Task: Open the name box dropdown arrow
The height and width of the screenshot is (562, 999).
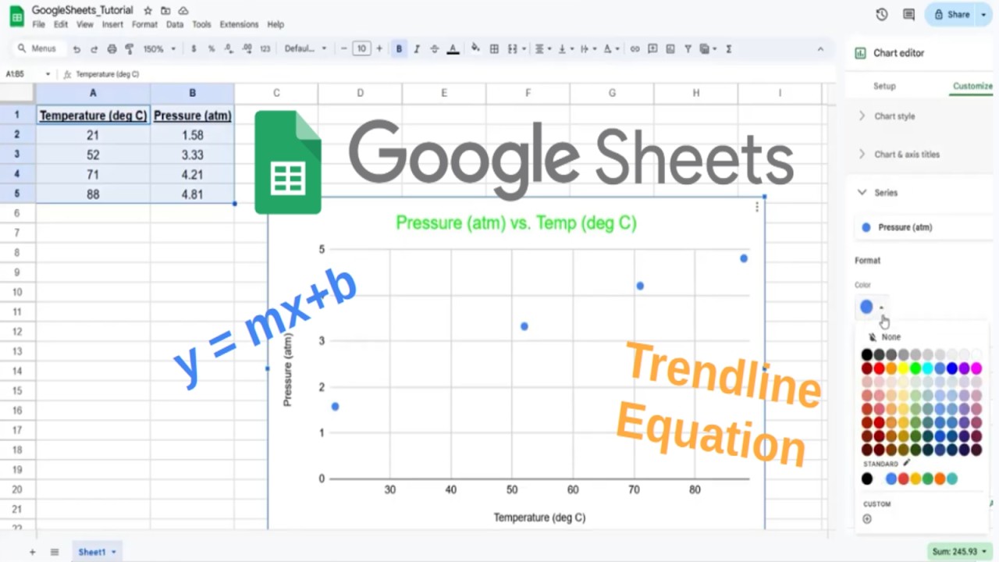Action: click(48, 74)
